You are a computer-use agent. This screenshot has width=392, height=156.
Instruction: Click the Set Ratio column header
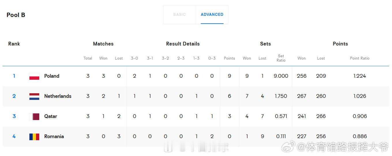281,58
